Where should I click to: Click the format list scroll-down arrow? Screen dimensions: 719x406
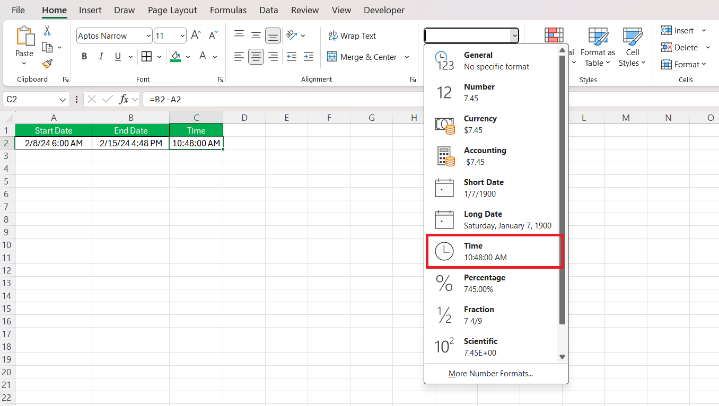click(x=562, y=357)
